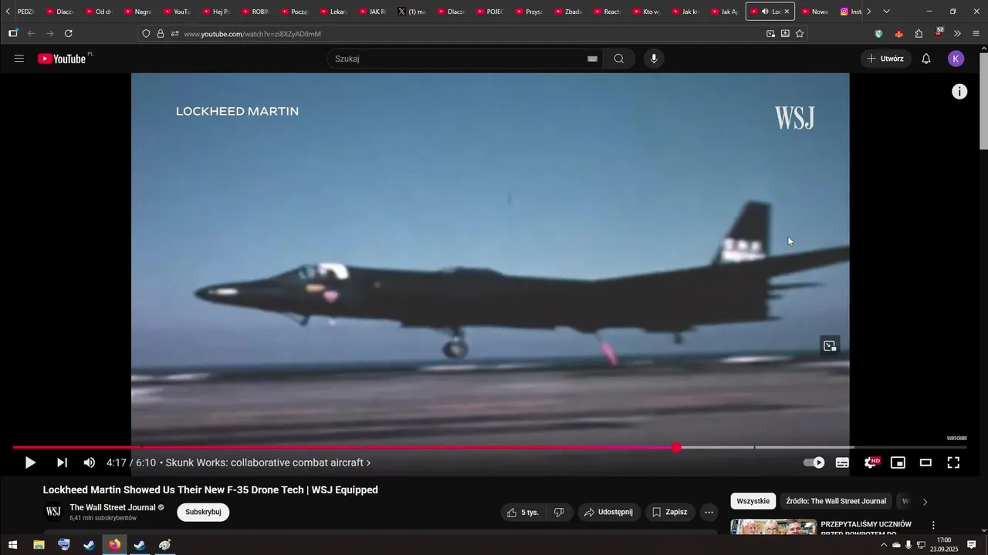Image resolution: width=988 pixels, height=555 pixels.
Task: Mute the video volume
Action: pyautogui.click(x=89, y=462)
